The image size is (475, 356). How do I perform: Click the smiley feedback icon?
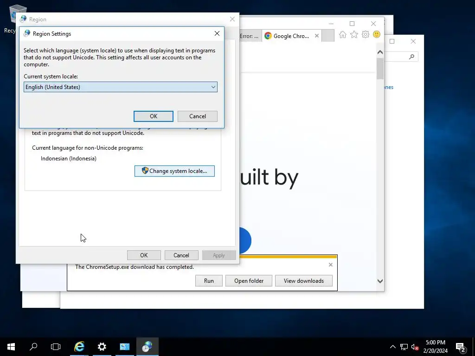click(x=377, y=34)
